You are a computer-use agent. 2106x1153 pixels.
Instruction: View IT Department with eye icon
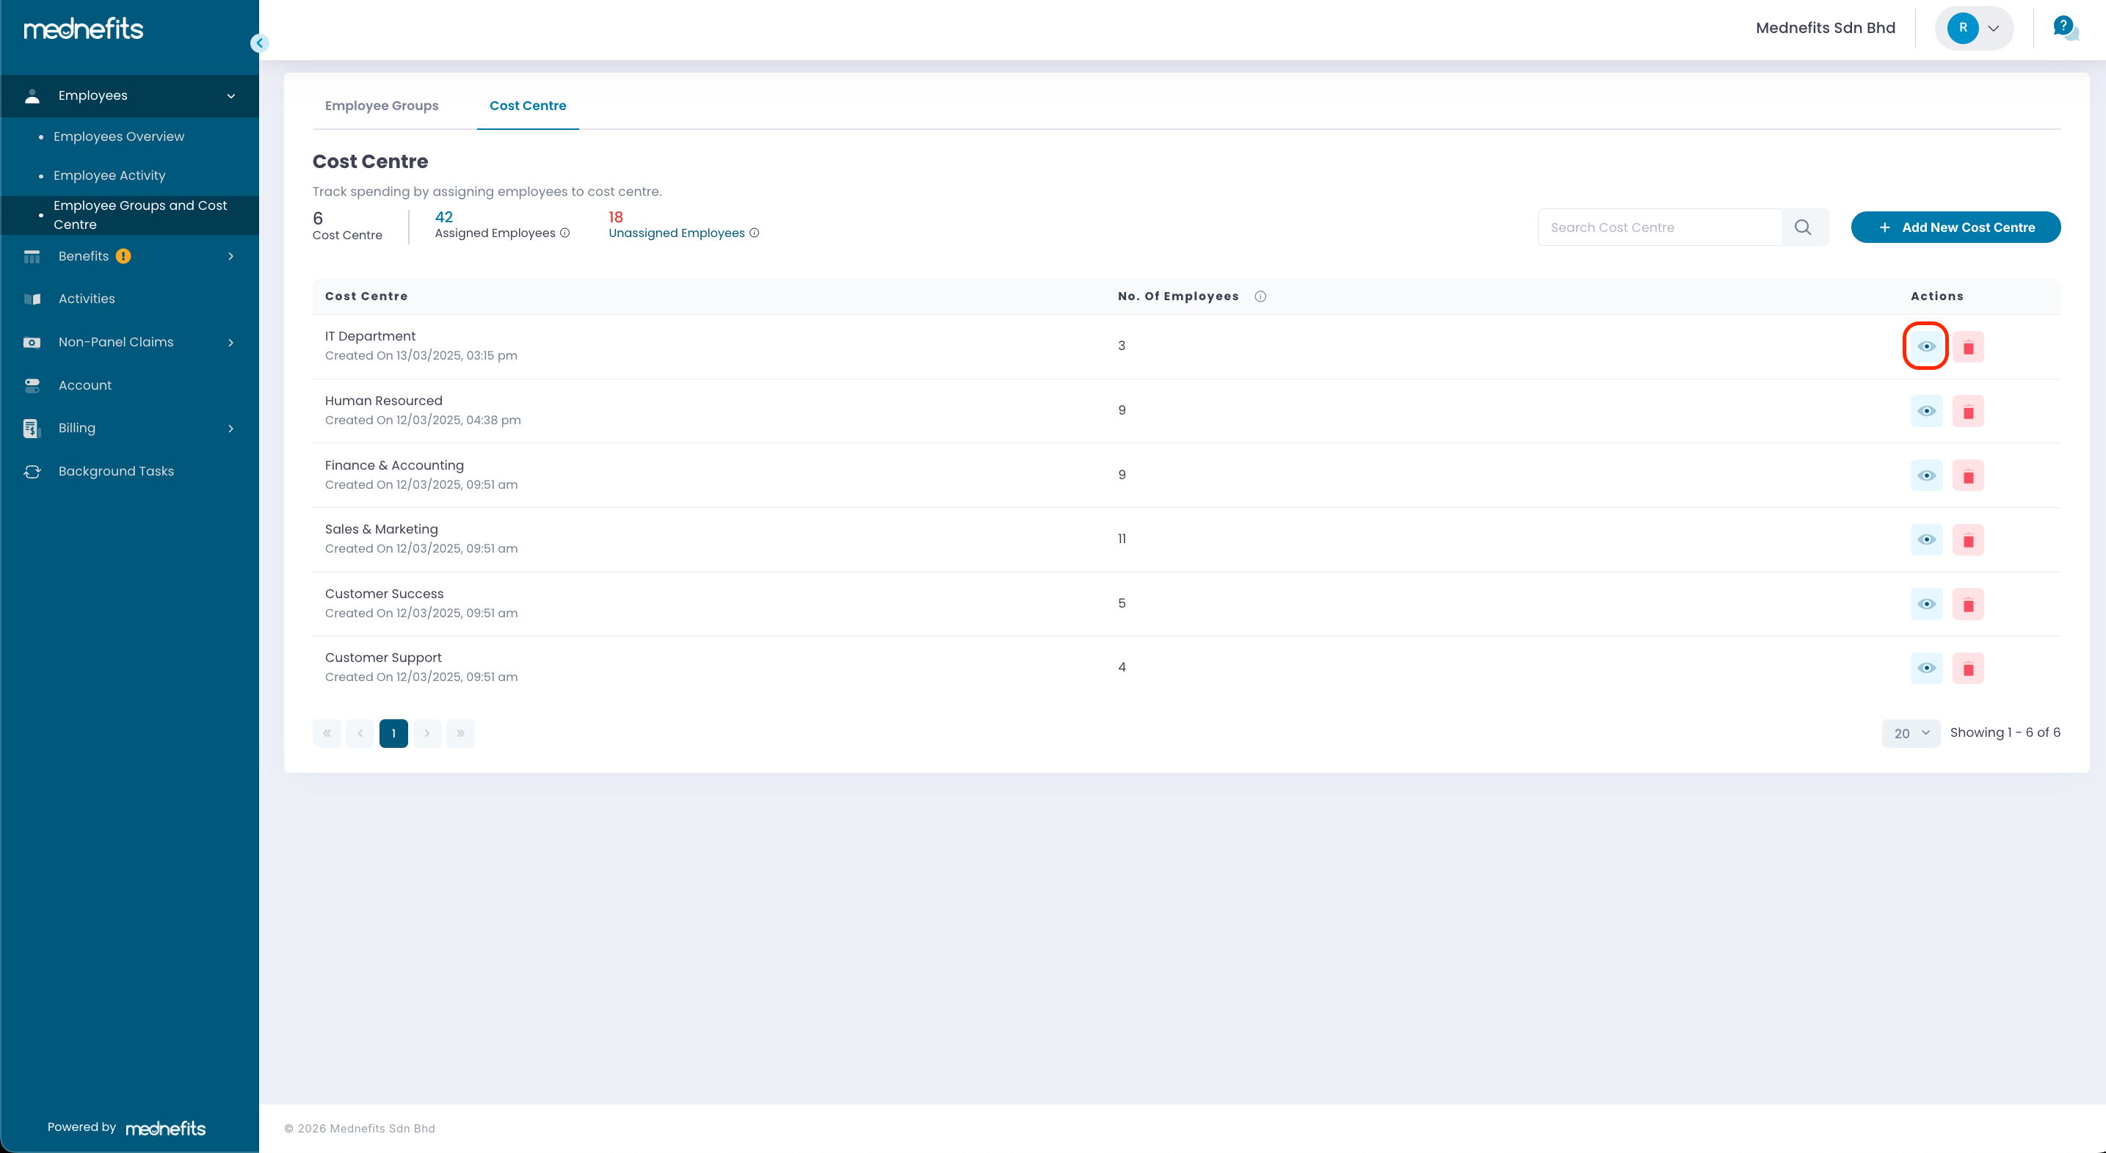(x=1926, y=346)
